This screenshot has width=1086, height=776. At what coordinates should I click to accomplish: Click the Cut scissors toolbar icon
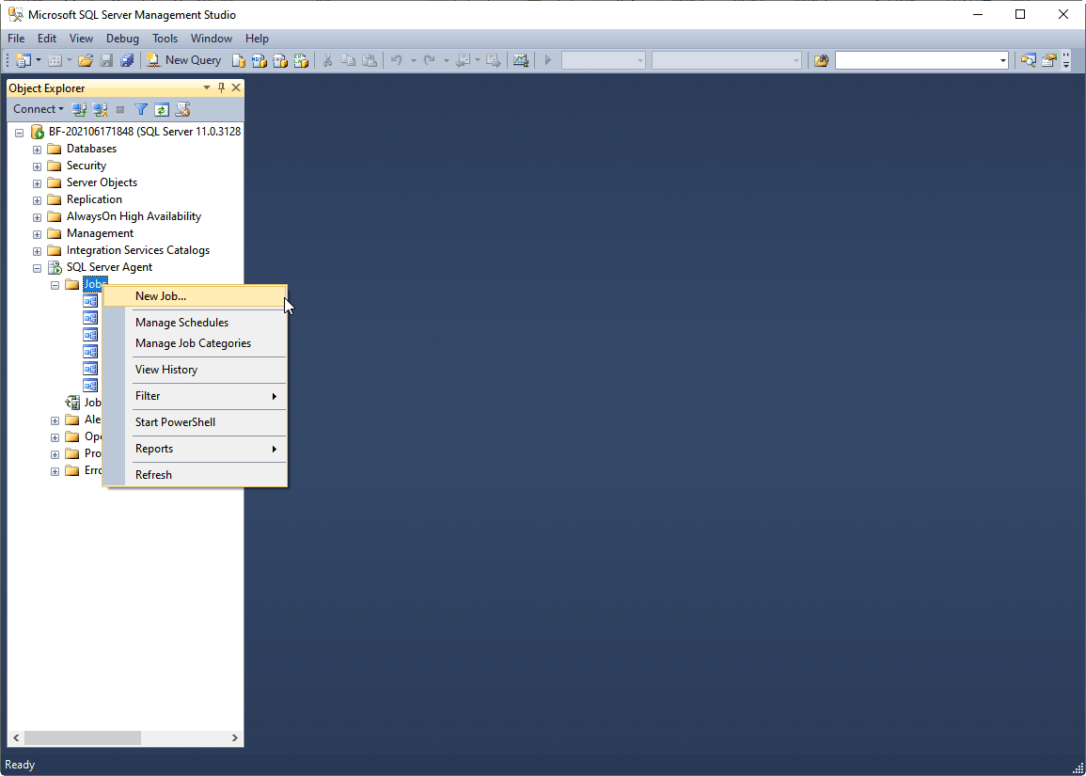coord(328,60)
